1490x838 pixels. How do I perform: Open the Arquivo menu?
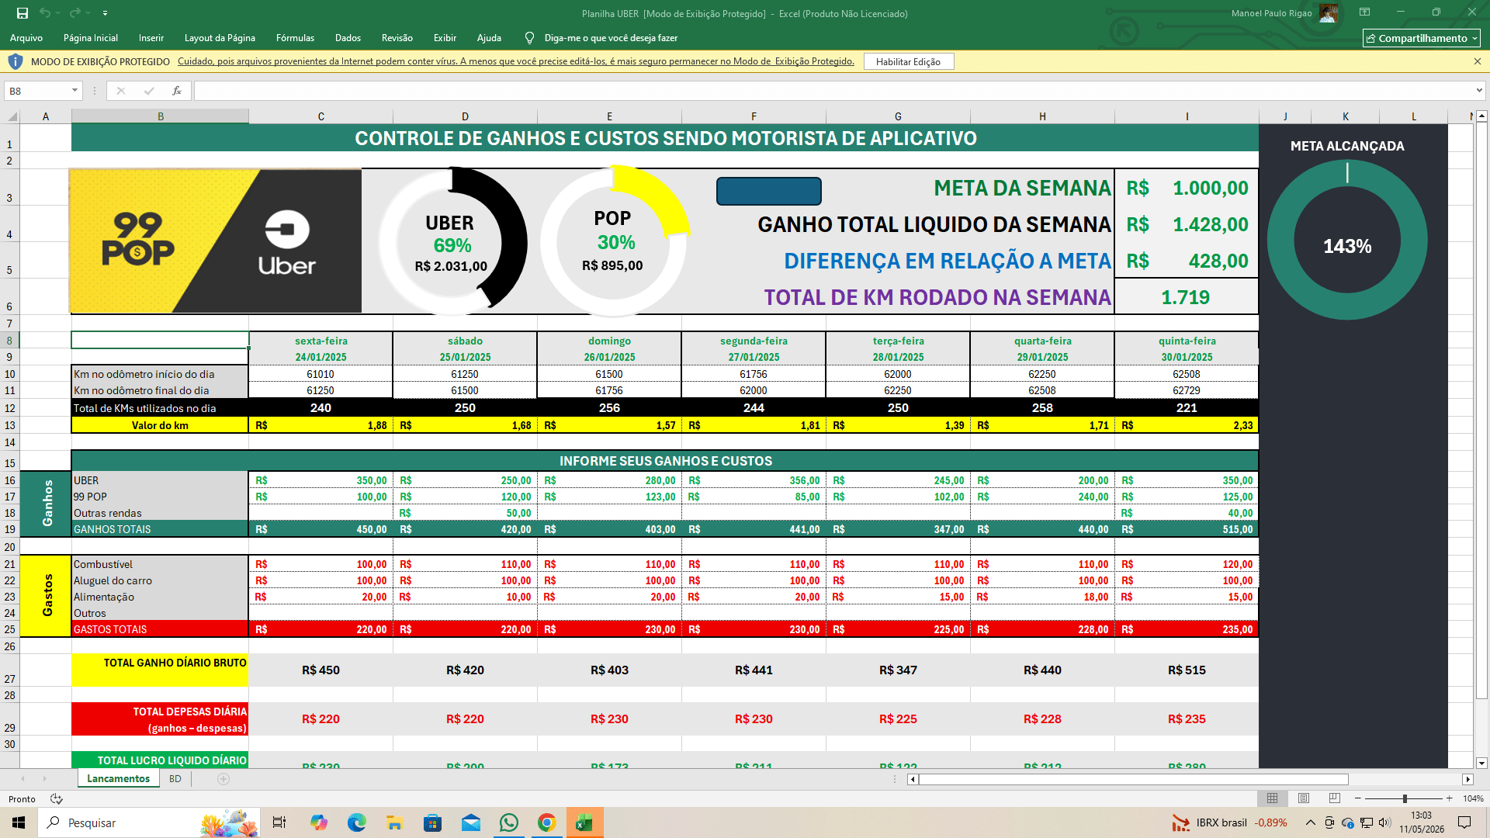pyautogui.click(x=26, y=38)
